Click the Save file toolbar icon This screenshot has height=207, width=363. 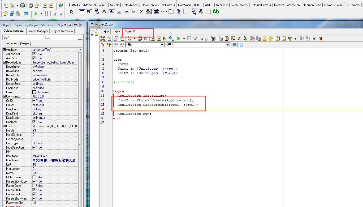point(23,5)
